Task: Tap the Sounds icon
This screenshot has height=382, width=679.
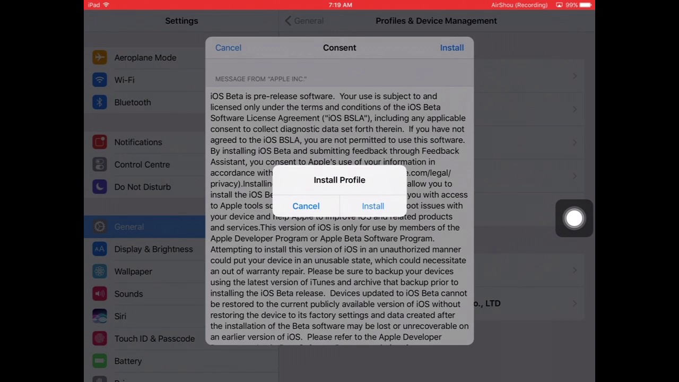Action: point(100,293)
